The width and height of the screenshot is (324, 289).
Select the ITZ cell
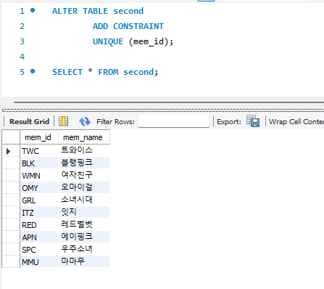pyautogui.click(x=39, y=213)
